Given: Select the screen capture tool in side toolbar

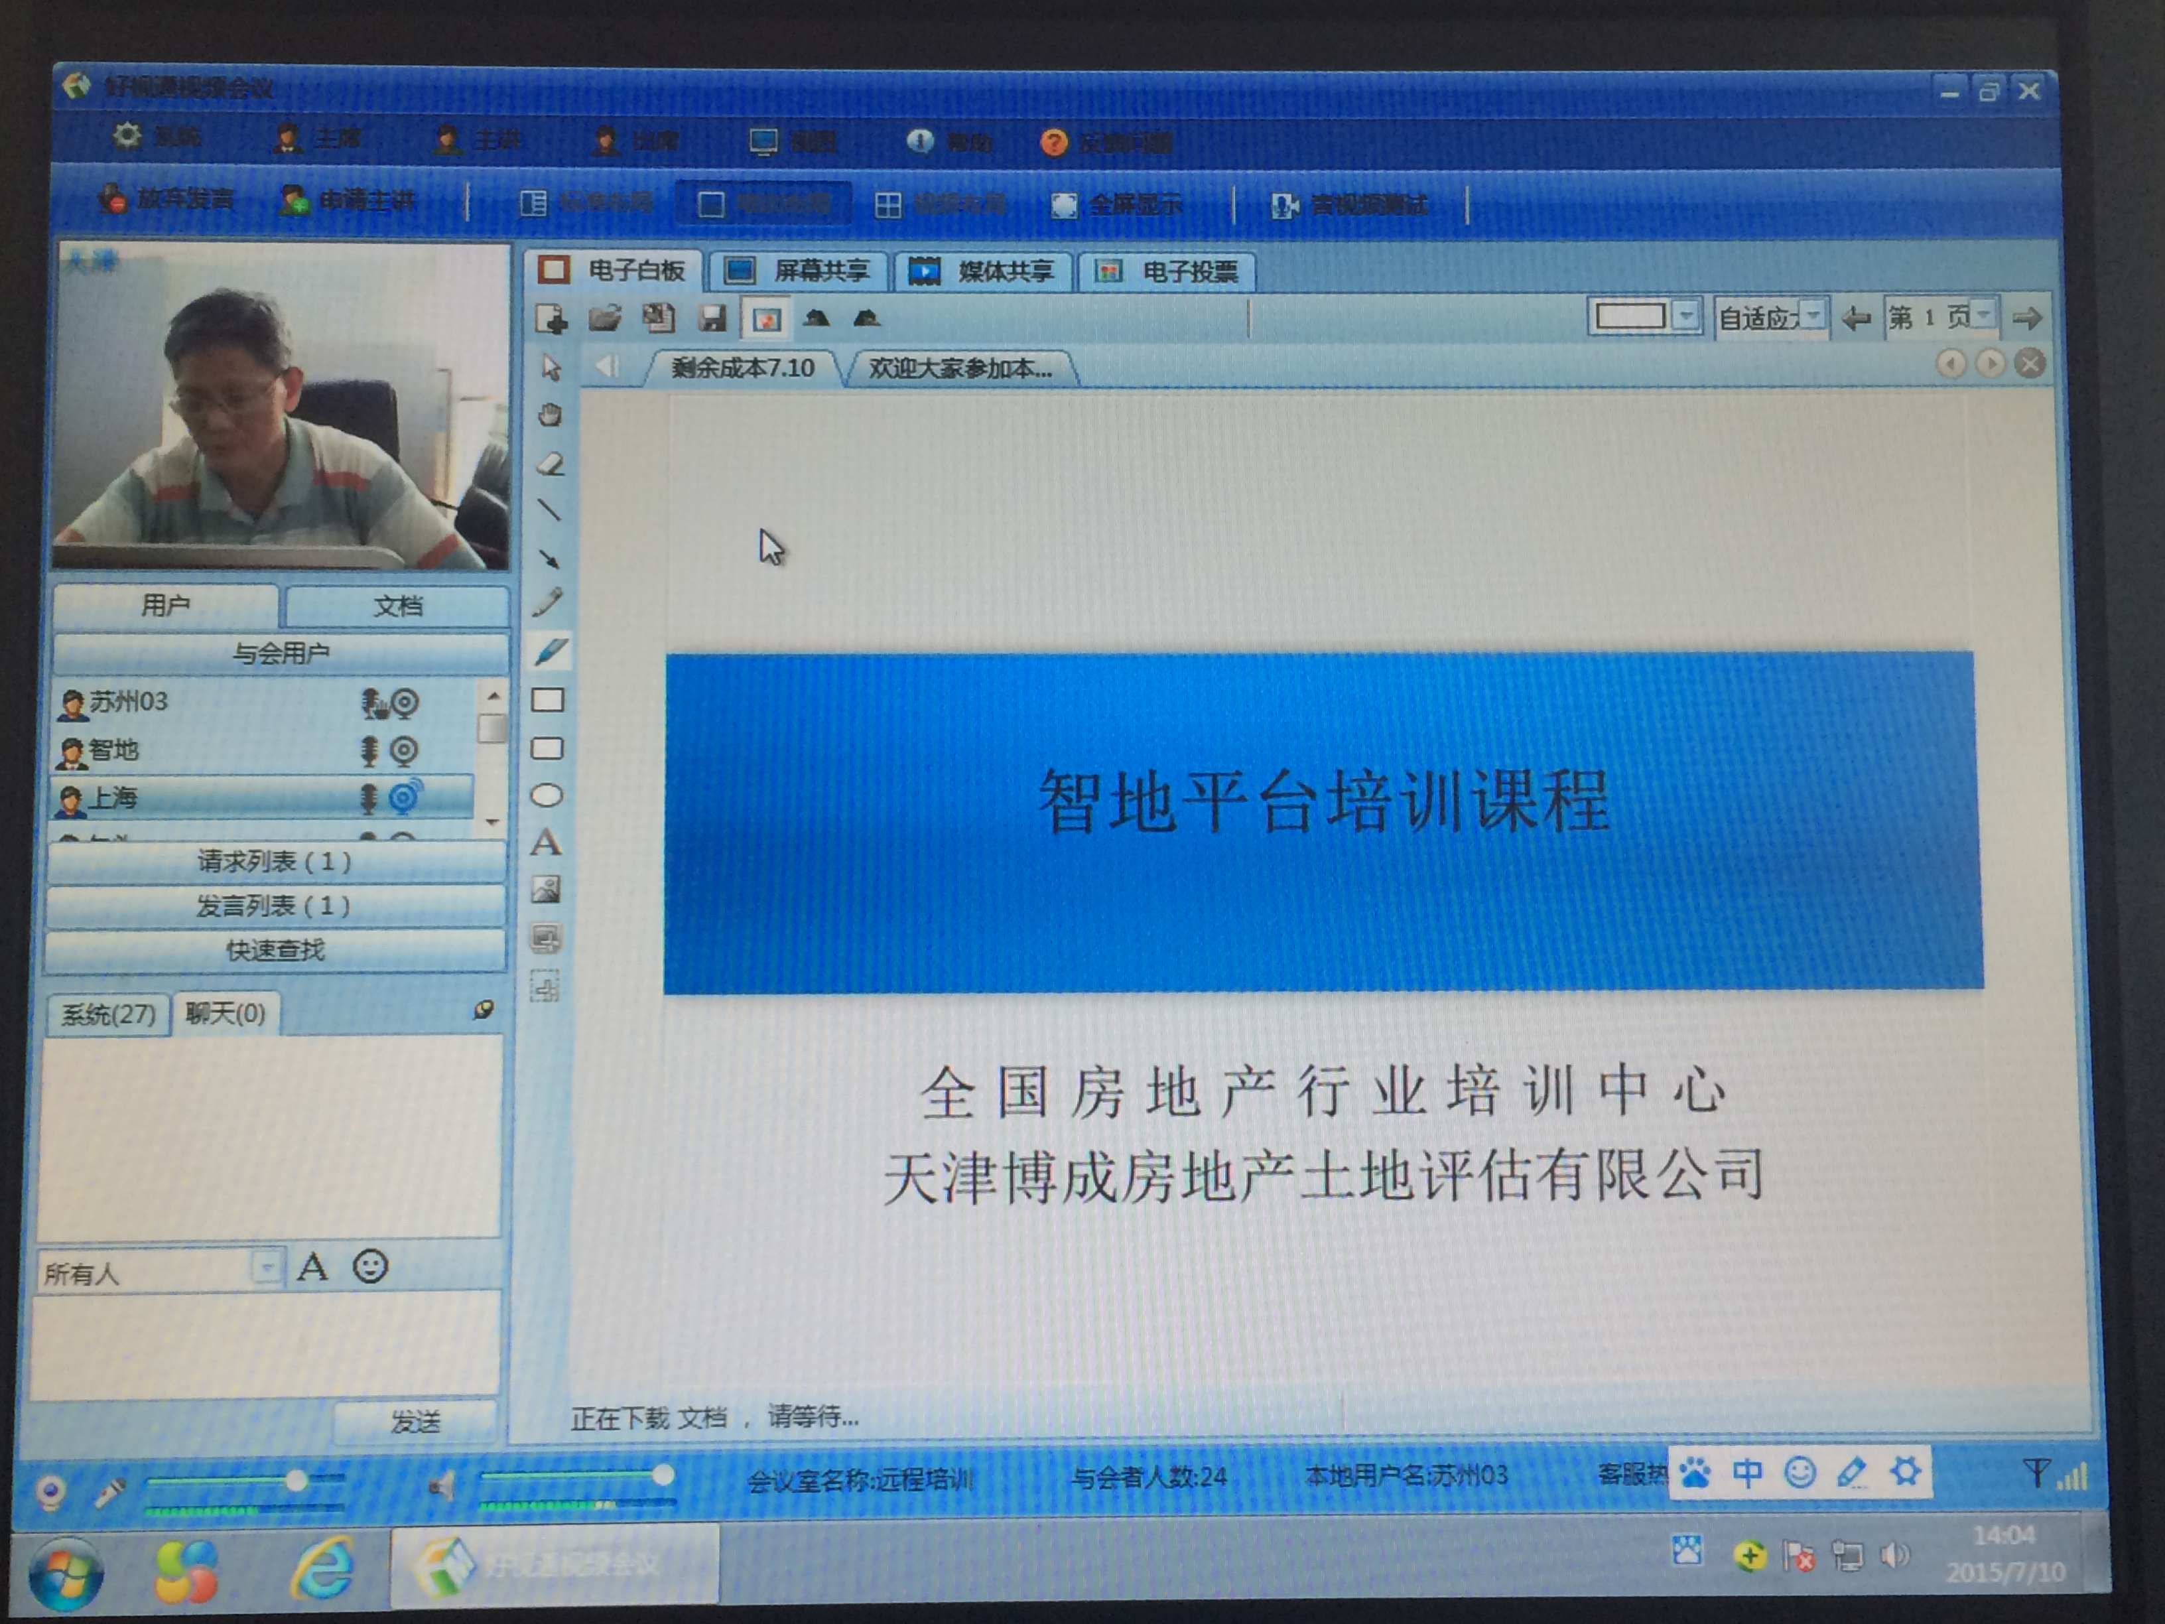Looking at the screenshot, I should tap(545, 938).
